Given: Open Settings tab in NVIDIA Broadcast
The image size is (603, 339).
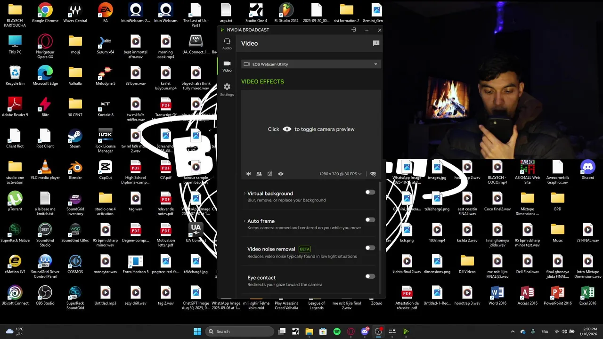Looking at the screenshot, I should point(227,89).
